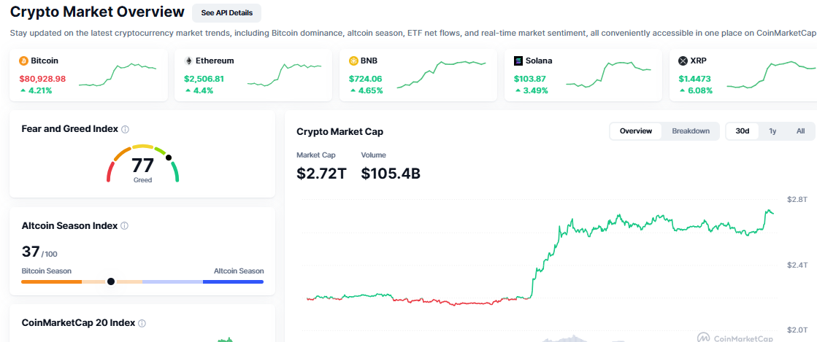Screen dimensions: 817x342
Task: Open the Altcoin Season Index info icon
Action: (125, 226)
